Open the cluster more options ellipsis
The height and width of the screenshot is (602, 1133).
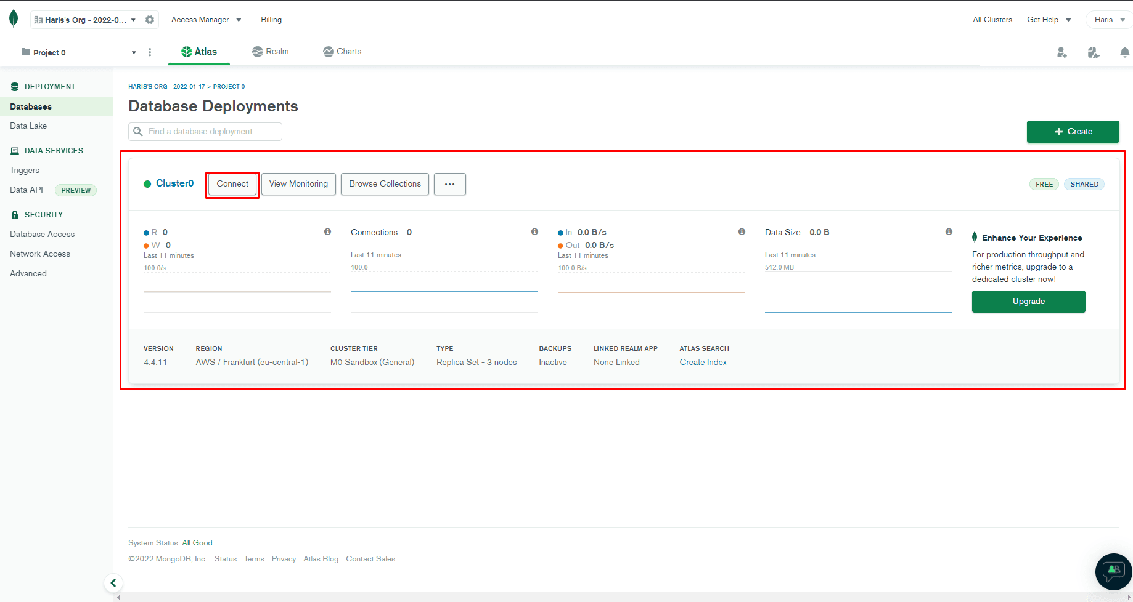click(450, 184)
